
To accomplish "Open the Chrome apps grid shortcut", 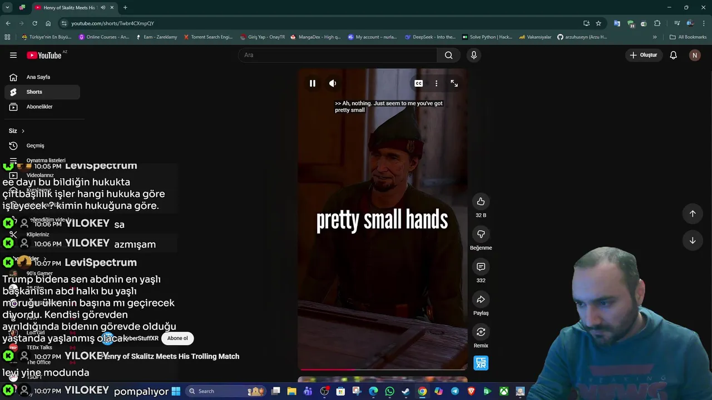I will (x=7, y=37).
